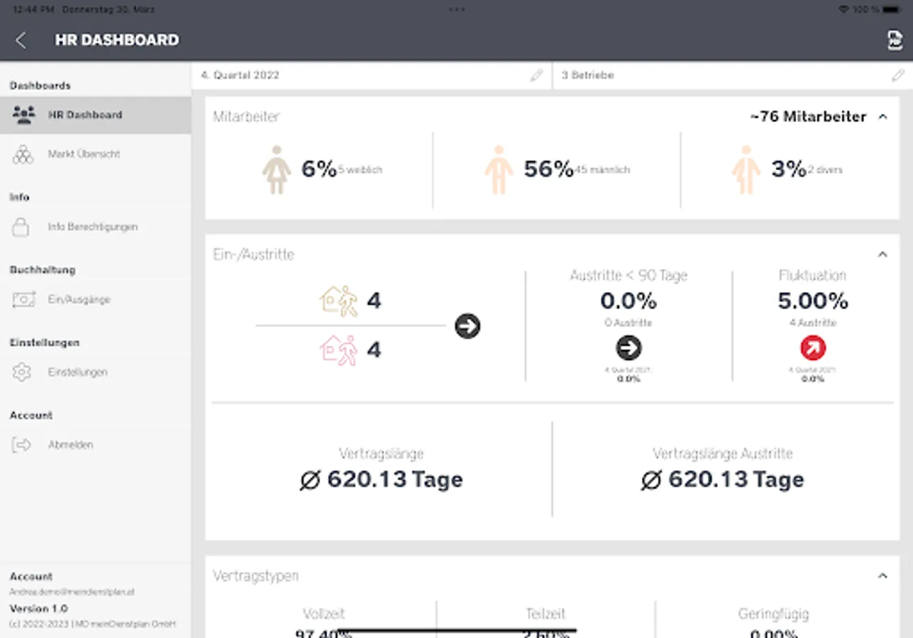The height and width of the screenshot is (638, 913).
Task: Open Markt Übersicht in sidebar
Action: (96, 154)
